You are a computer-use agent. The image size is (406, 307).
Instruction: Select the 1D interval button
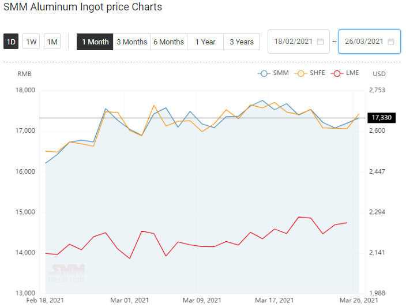pyautogui.click(x=11, y=42)
